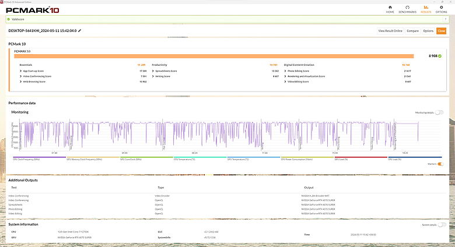Expand Web Browsing Score details
Image resolution: width=455 pixels, height=247 pixels.
click(x=20, y=82)
